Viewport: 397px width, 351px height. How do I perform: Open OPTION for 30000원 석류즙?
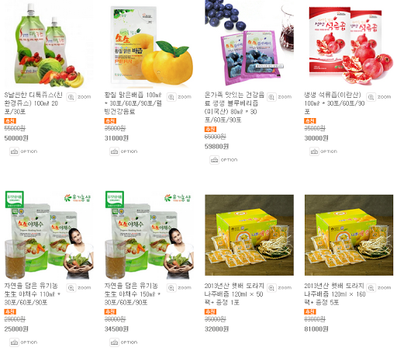click(323, 151)
